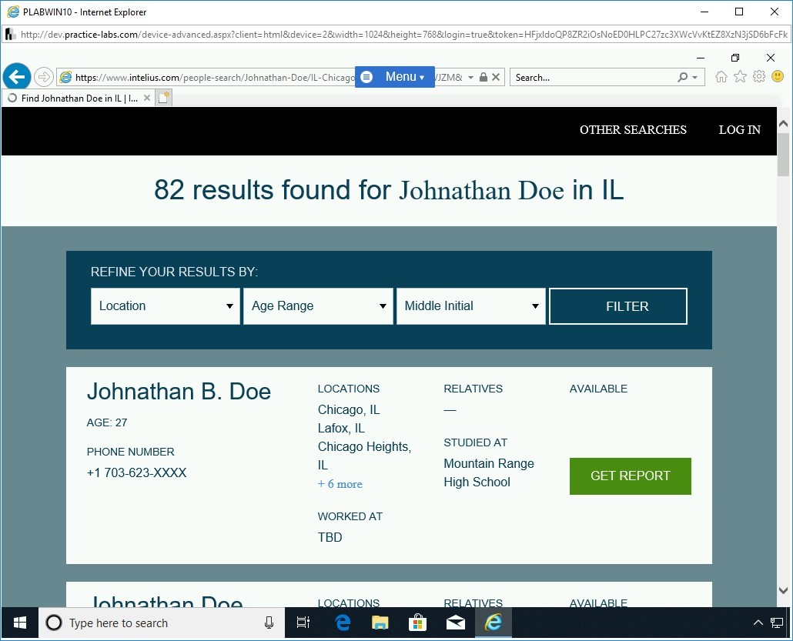The height and width of the screenshot is (641, 793).
Task: Click inside the Search field
Action: coord(593,77)
